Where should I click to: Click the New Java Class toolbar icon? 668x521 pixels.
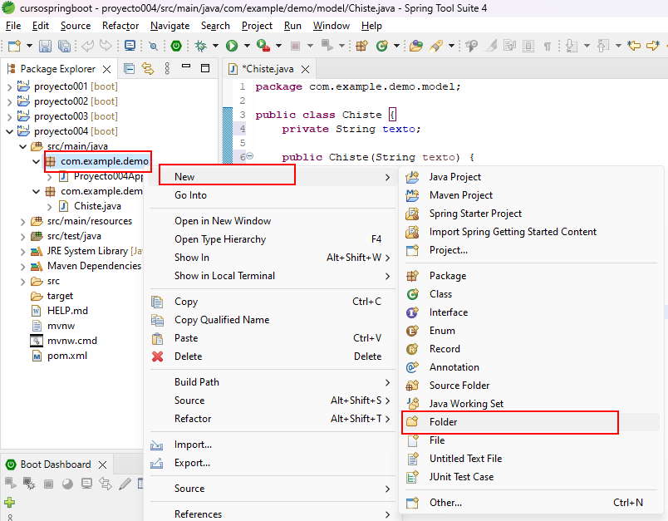(381, 46)
